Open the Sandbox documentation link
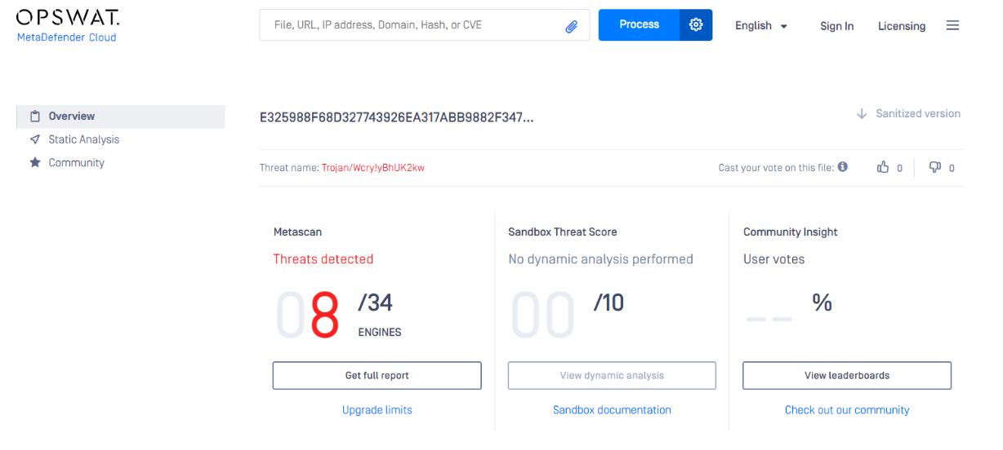 (x=612, y=410)
